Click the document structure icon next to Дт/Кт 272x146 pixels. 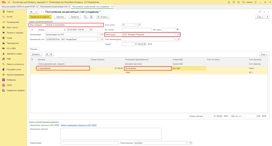pos(91,17)
